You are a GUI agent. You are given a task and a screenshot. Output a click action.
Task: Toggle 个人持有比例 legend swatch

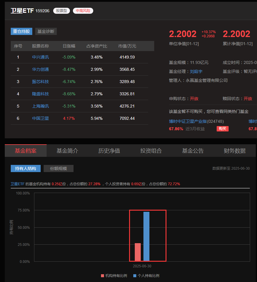135,276
